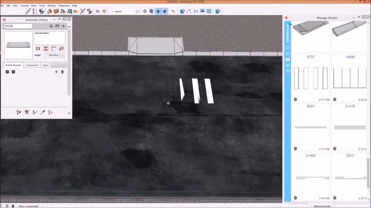Expand Assembly Dialog with the bottom chevron
The image size is (371, 208).
click(x=69, y=113)
